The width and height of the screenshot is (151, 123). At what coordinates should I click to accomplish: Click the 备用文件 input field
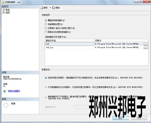tap(112, 107)
